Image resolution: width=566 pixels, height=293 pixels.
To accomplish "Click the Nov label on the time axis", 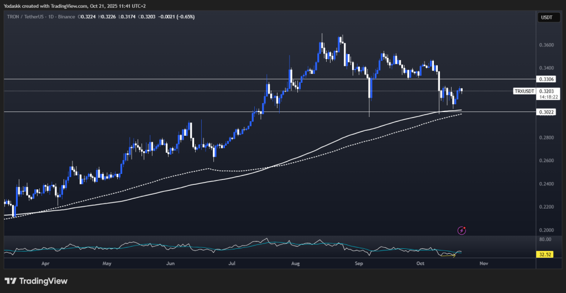I will pos(484,264).
